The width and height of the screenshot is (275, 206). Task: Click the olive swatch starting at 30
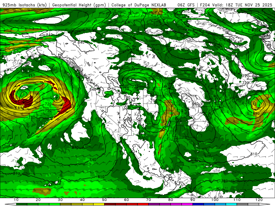point(66,204)
